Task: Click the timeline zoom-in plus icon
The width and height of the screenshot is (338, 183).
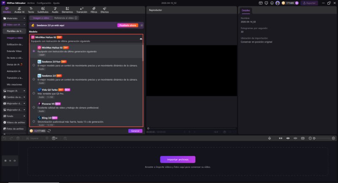Action: (333, 138)
